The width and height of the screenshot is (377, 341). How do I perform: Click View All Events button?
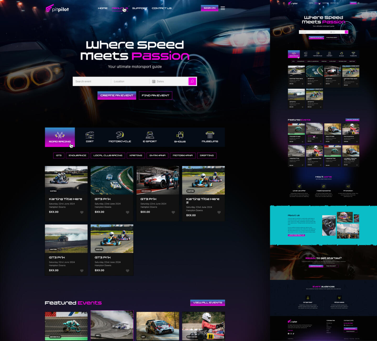207,303
